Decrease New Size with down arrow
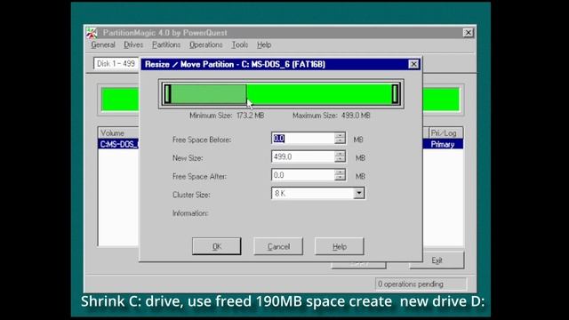This screenshot has height=320, width=569. (340, 160)
